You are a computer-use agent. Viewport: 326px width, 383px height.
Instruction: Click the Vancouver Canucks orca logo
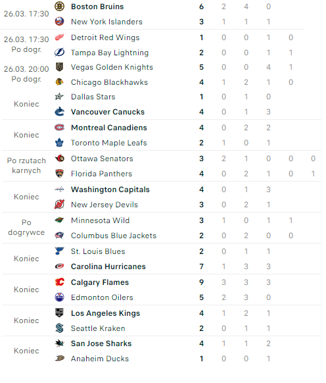59,112
